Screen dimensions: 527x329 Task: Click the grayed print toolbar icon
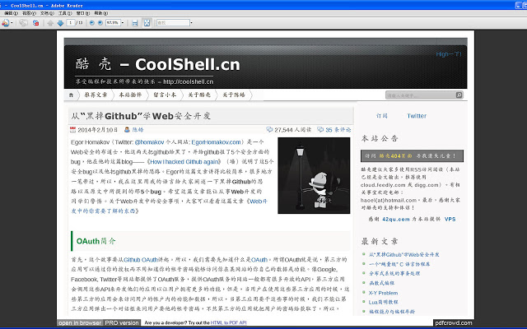coord(23,23)
